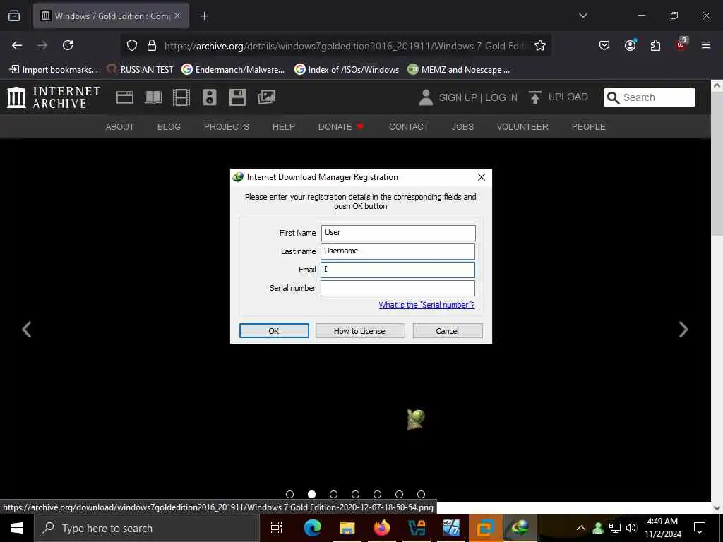
Task: Select the fifth carousel dot
Action: [x=377, y=494]
